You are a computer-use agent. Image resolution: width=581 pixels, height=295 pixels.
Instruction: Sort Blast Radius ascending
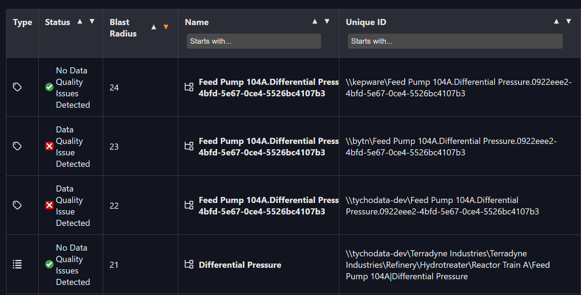154,27
